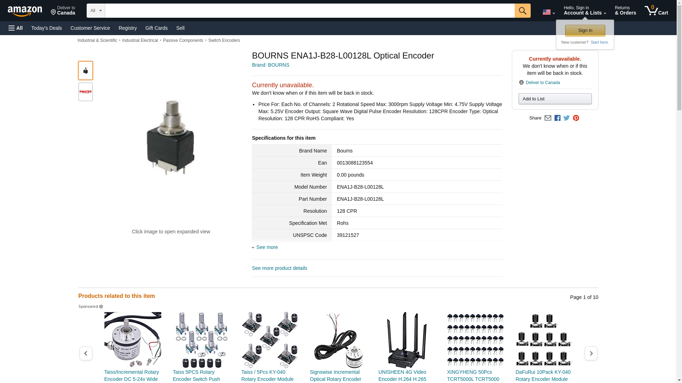Click the search magnifier button
This screenshot has width=682, height=383.
(x=523, y=11)
